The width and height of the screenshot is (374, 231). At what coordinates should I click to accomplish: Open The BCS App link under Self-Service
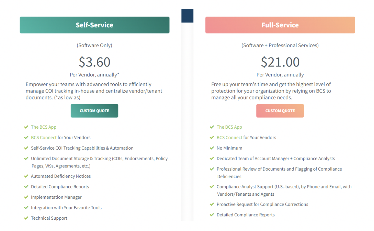click(44, 127)
